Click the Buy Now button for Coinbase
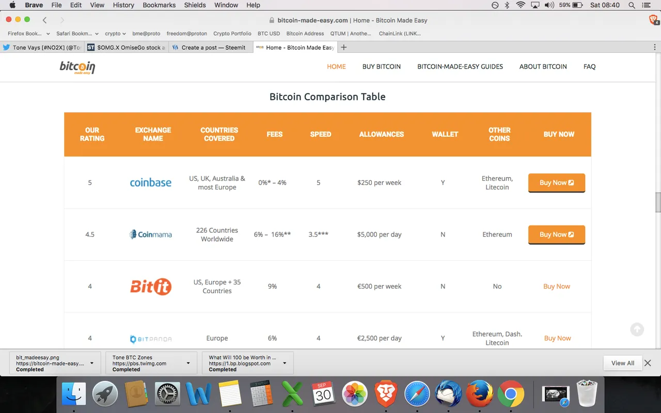 (557, 183)
